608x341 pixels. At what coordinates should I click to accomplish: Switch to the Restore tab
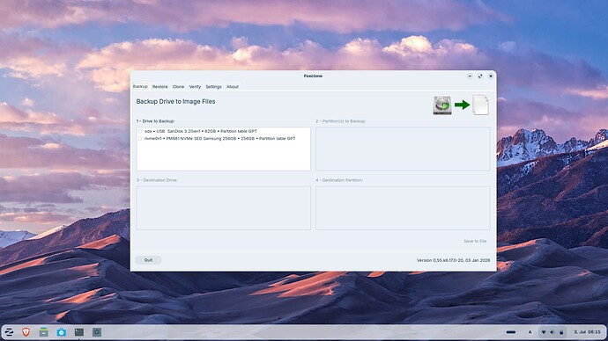pyautogui.click(x=159, y=87)
